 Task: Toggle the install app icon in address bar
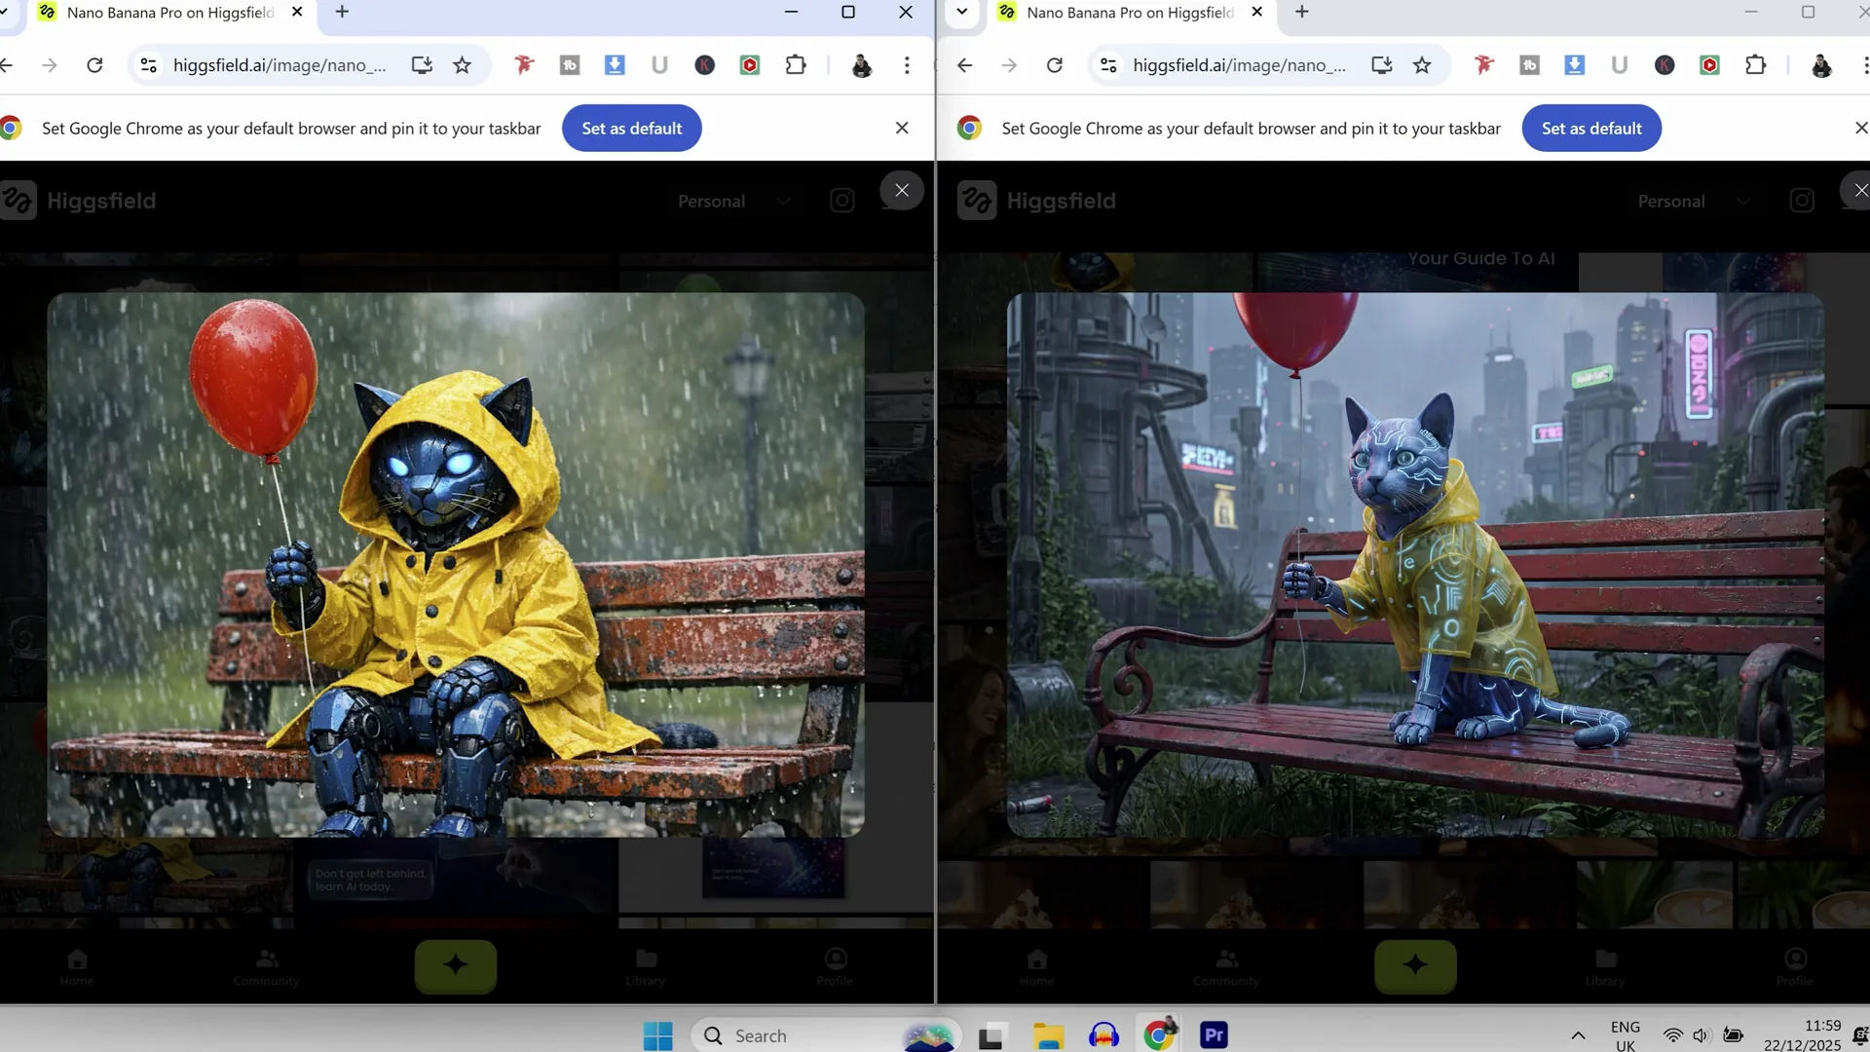[421, 65]
